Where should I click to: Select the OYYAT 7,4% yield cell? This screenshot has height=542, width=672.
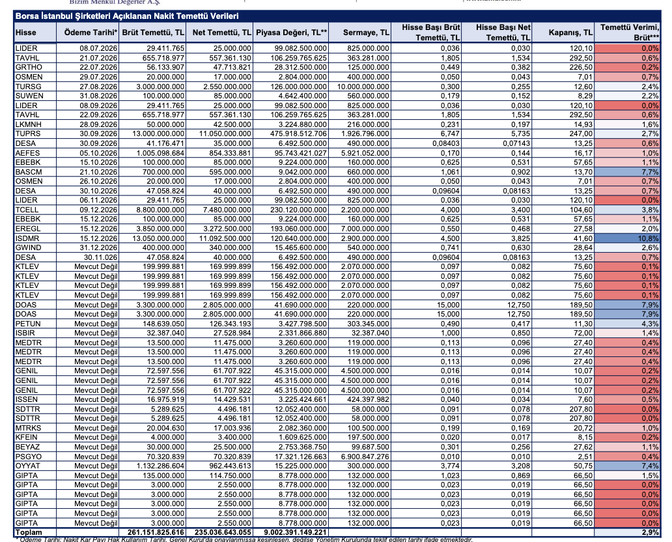click(630, 466)
